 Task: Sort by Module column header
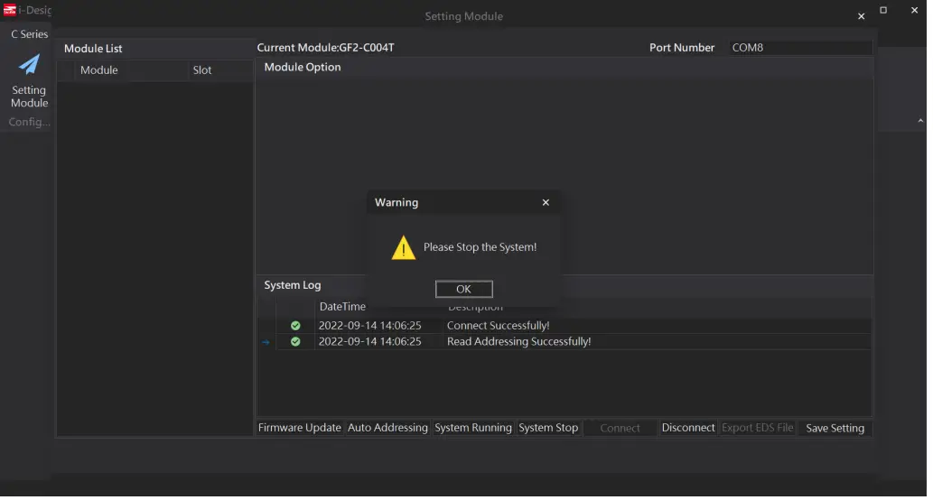coord(99,70)
